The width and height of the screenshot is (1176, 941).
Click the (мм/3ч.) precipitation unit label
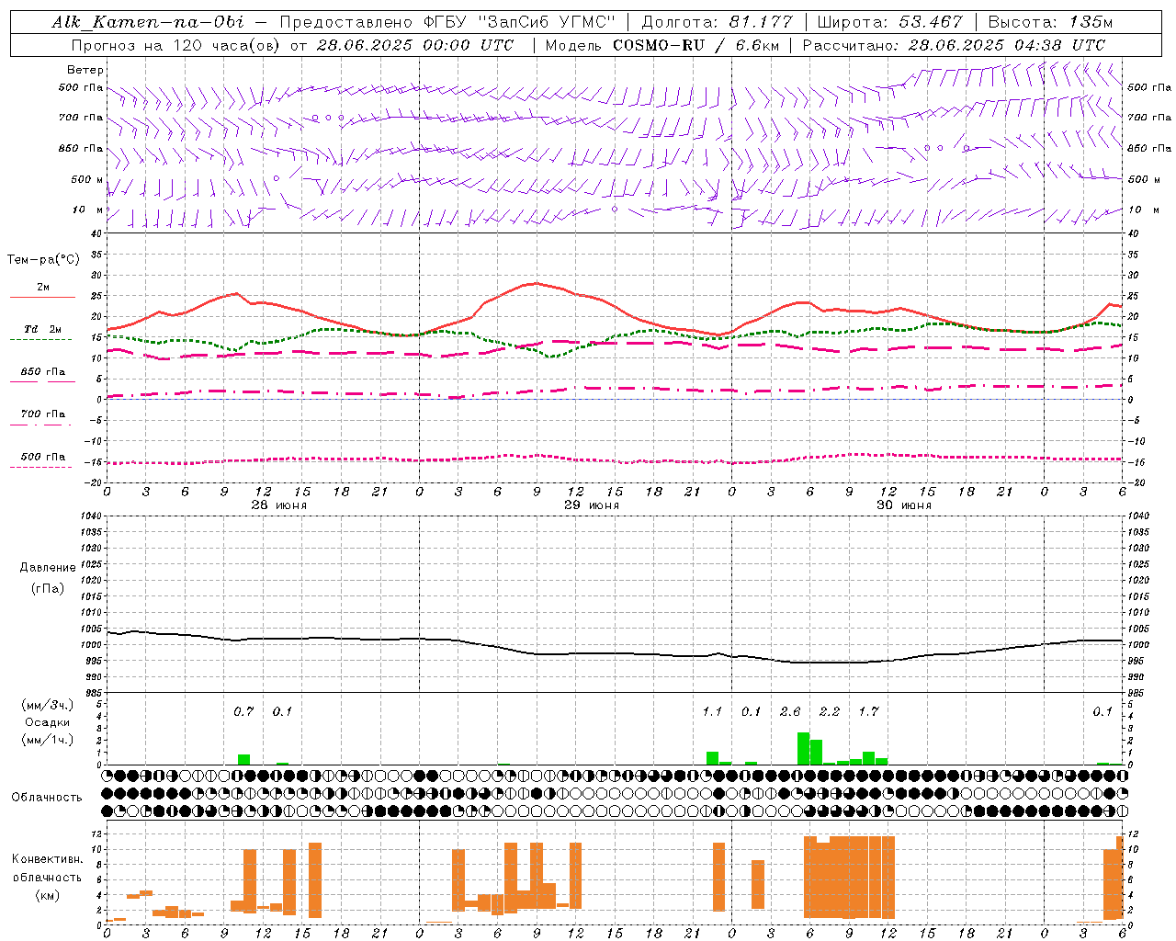(x=48, y=706)
